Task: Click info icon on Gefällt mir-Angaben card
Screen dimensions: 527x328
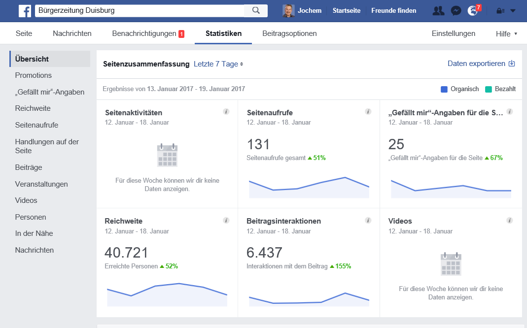Action: (x=510, y=112)
